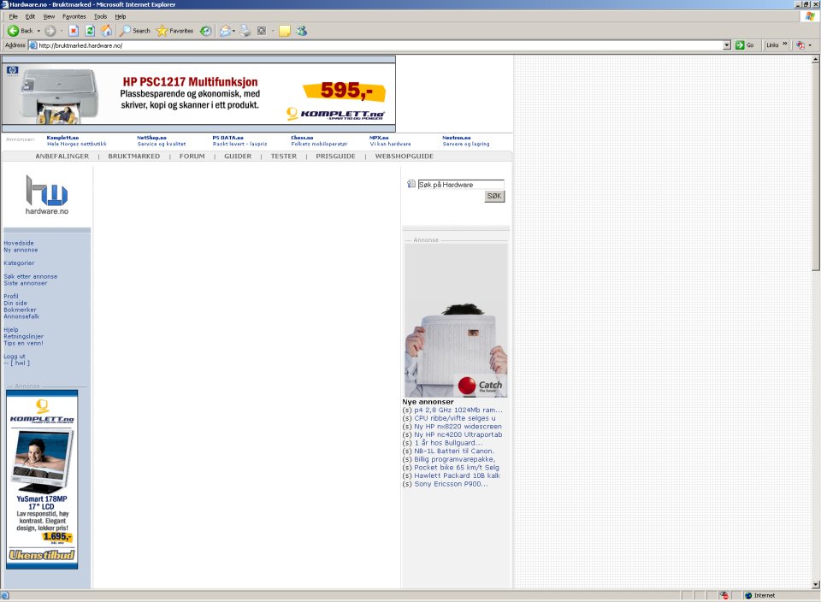The height and width of the screenshot is (602, 821).
Task: Open the Ny annonse sidebar link
Action: click(21, 251)
